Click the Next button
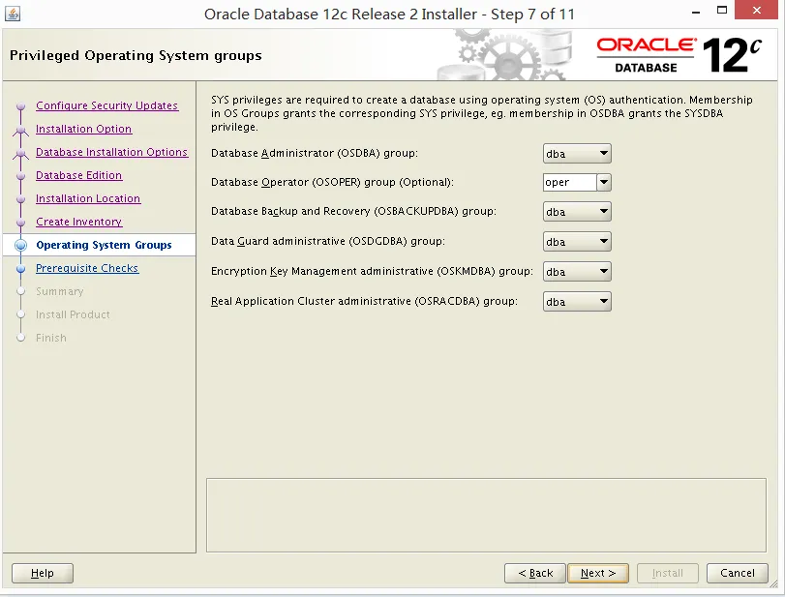The height and width of the screenshot is (597, 785). [x=598, y=573]
